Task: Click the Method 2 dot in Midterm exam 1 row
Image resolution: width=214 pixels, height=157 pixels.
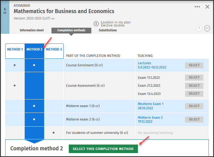Action: pyautogui.click(x=34, y=106)
